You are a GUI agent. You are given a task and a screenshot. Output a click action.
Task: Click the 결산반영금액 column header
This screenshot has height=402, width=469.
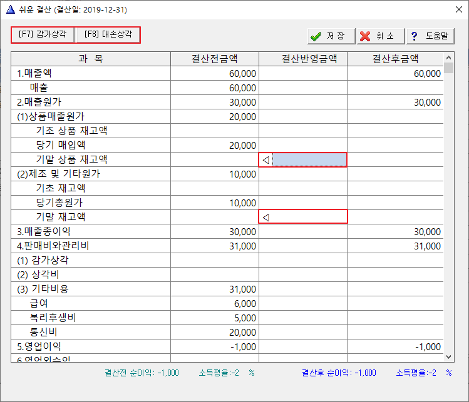point(303,59)
